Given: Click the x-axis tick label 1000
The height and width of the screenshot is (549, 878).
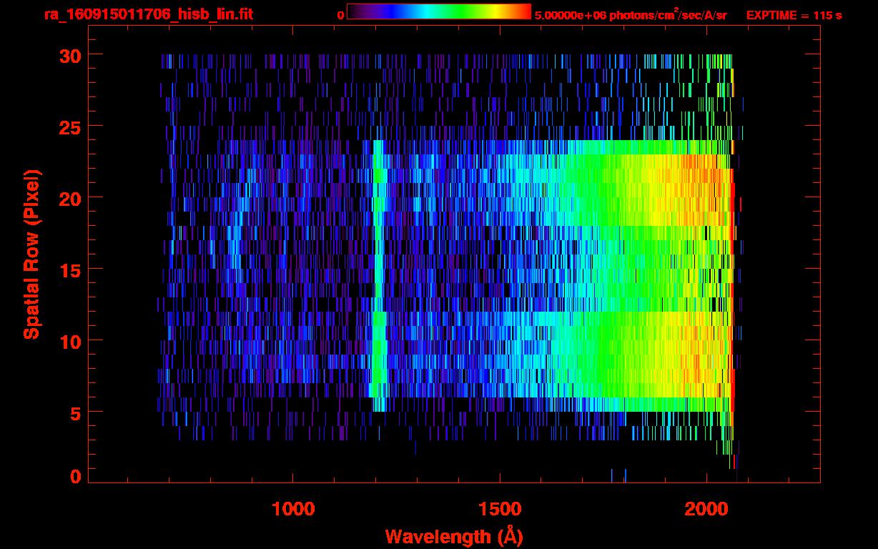Looking at the screenshot, I should pyautogui.click(x=293, y=508).
